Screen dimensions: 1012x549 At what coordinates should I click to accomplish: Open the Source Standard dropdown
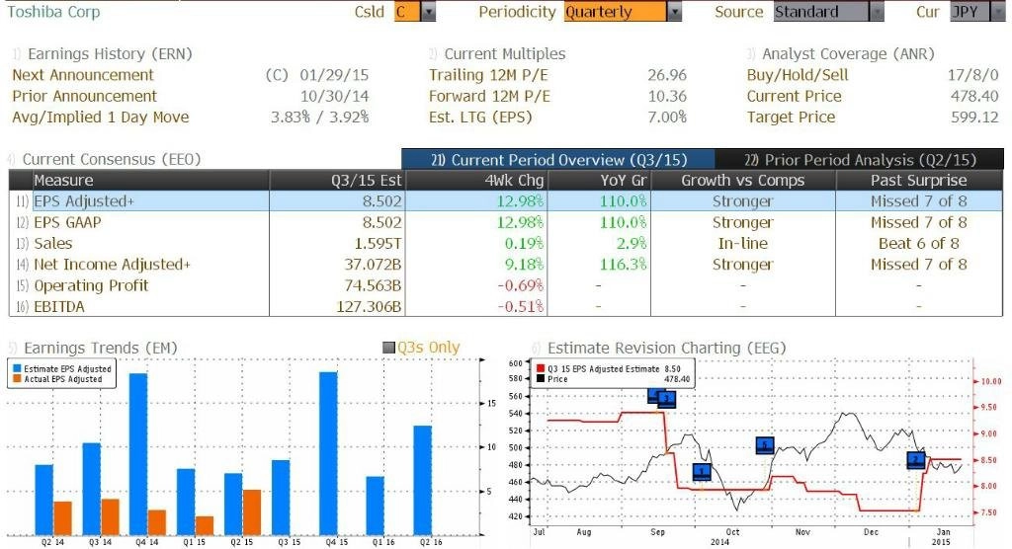click(877, 12)
